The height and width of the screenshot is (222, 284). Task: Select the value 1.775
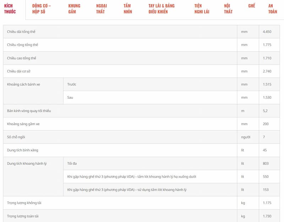pyautogui.click(x=267, y=45)
